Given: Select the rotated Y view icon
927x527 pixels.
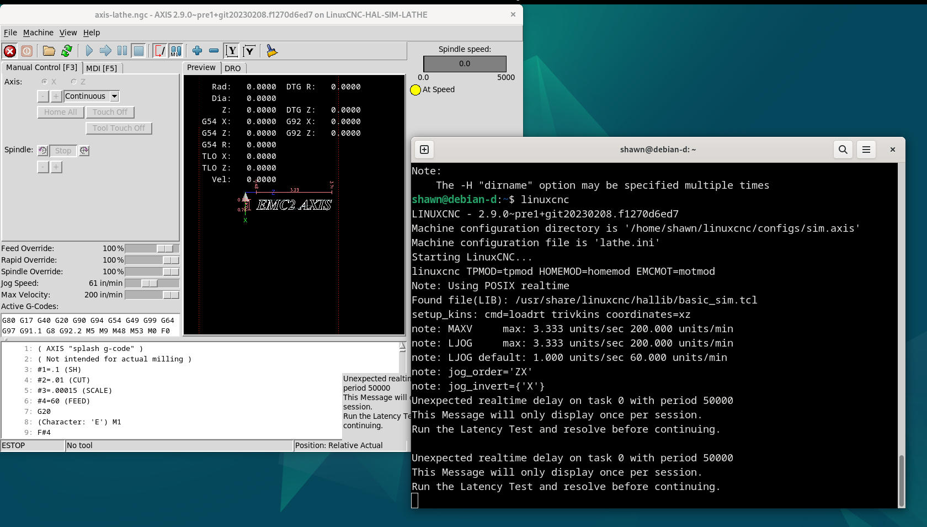Looking at the screenshot, I should pos(249,51).
